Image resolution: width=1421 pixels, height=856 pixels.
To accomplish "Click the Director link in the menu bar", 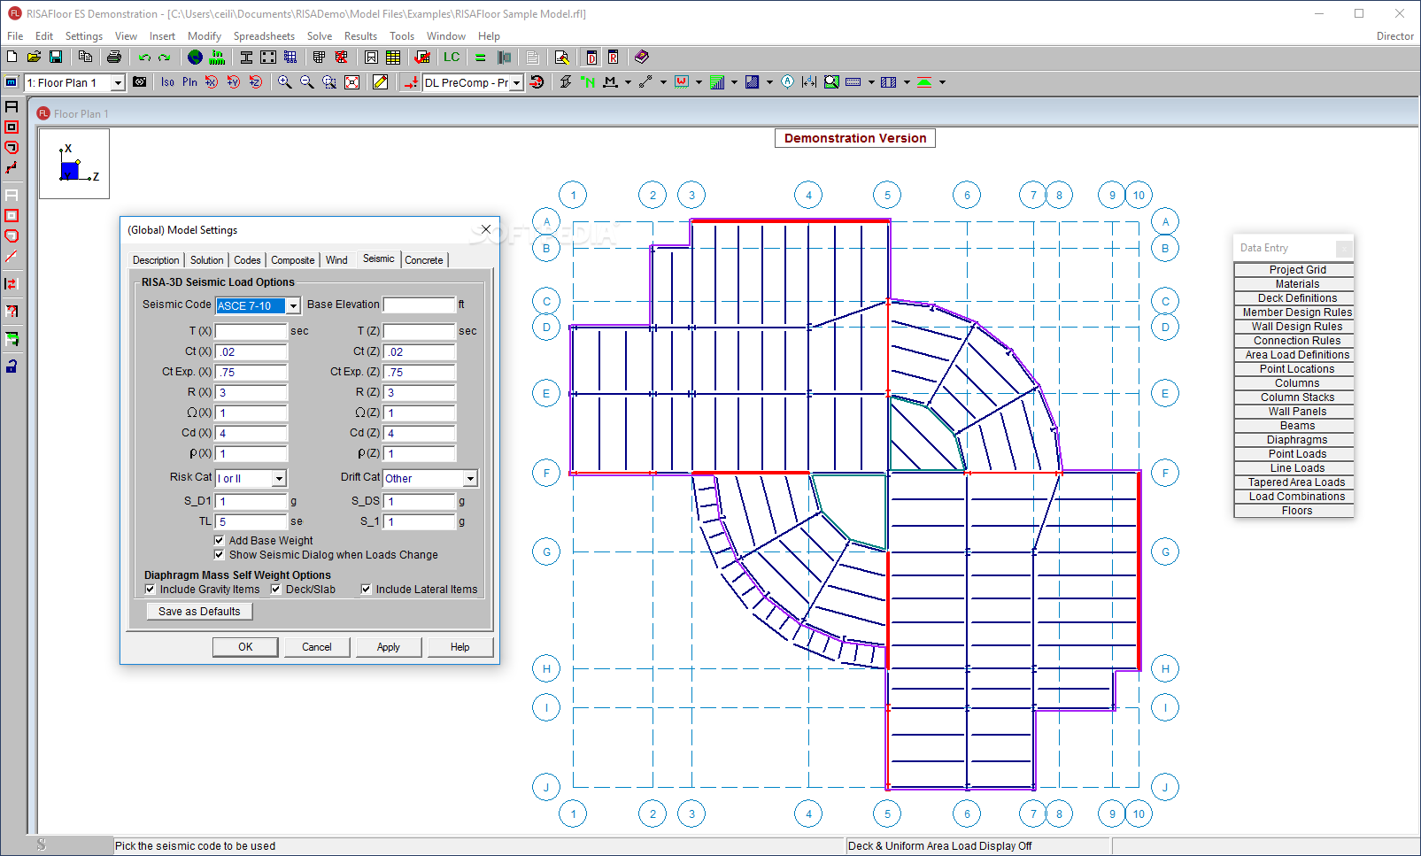I will (x=1394, y=36).
